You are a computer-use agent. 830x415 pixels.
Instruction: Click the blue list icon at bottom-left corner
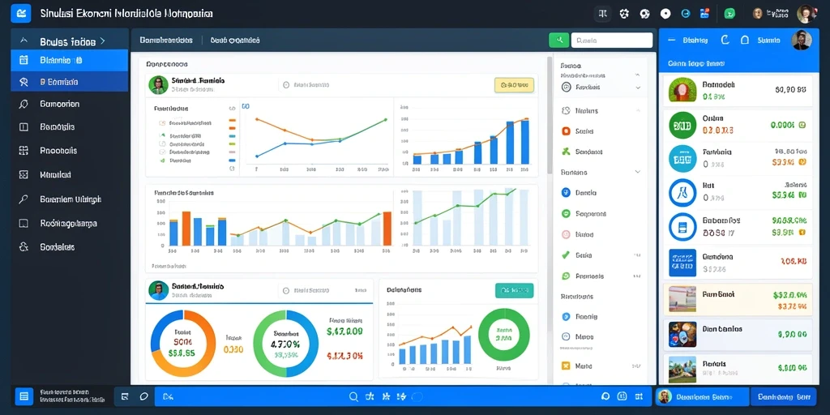pos(24,396)
